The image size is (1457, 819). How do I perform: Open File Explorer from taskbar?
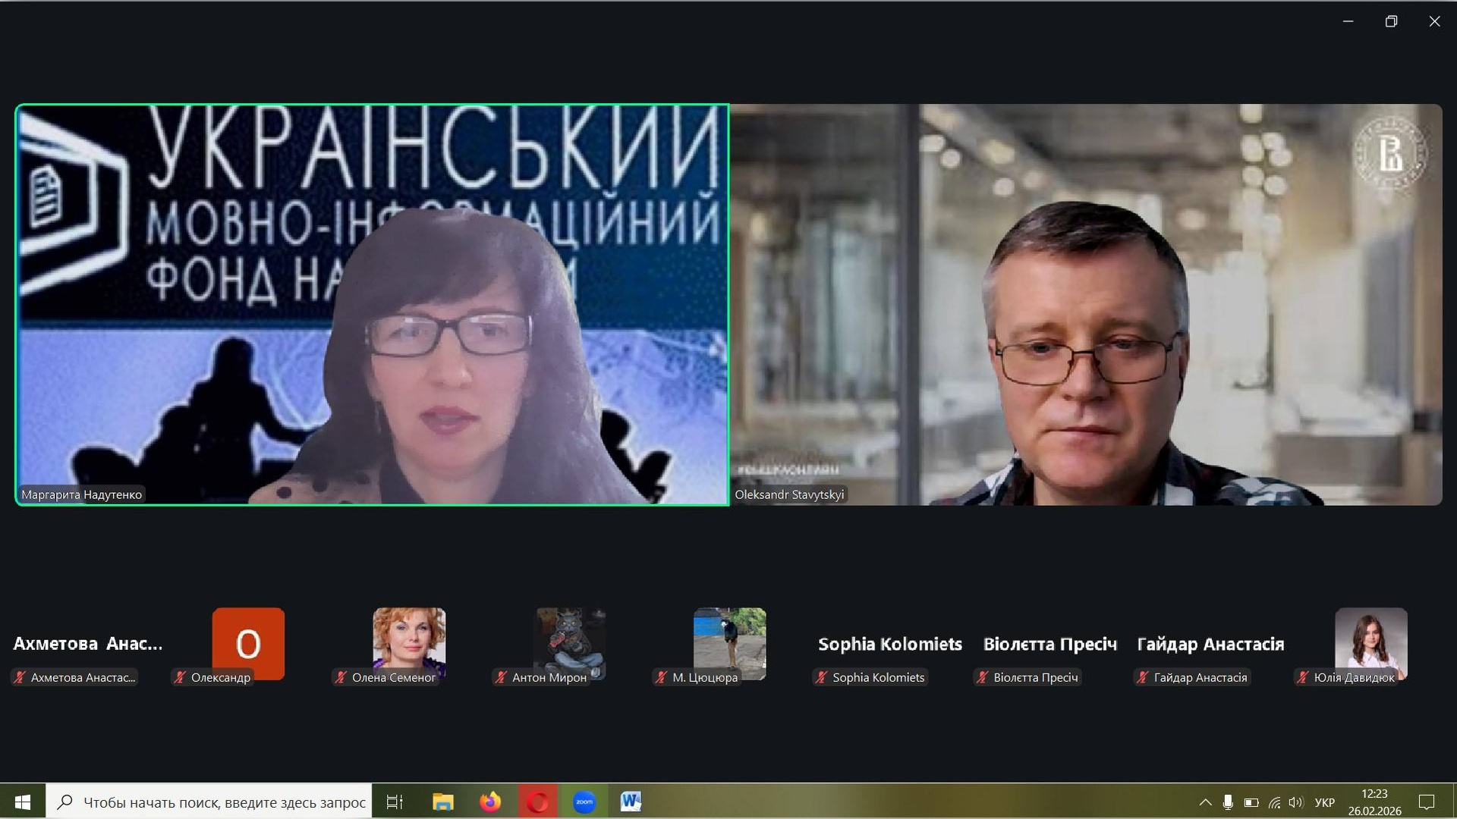(x=443, y=802)
